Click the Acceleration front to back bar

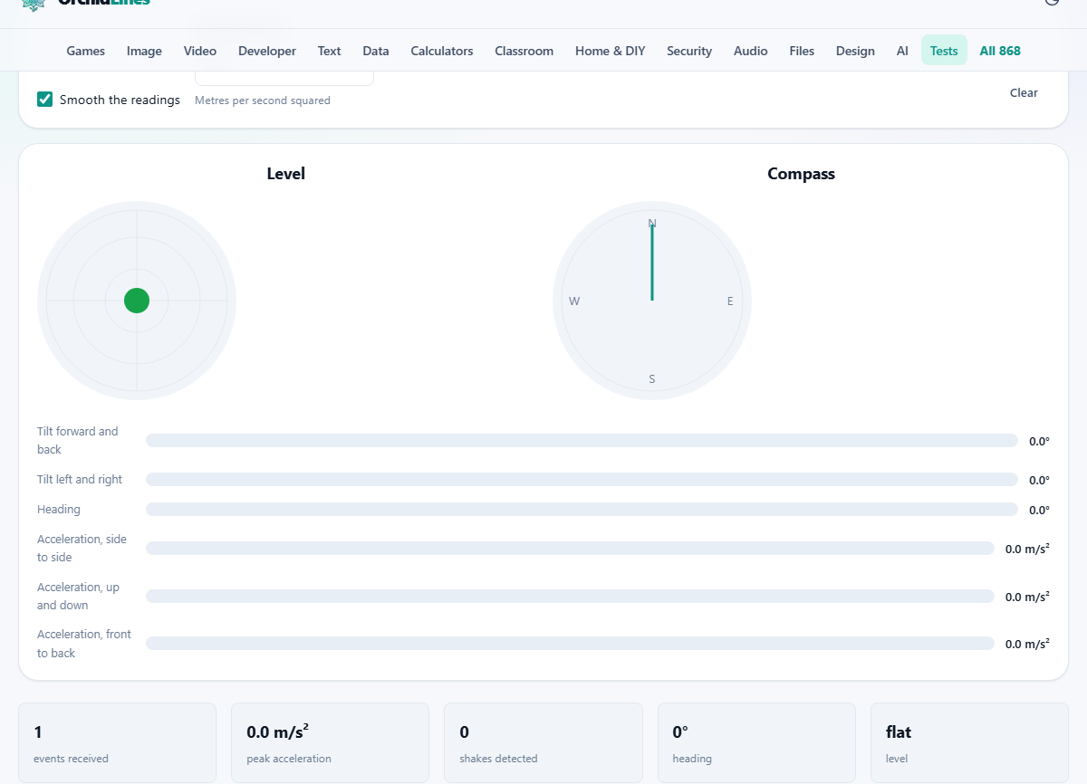click(570, 644)
